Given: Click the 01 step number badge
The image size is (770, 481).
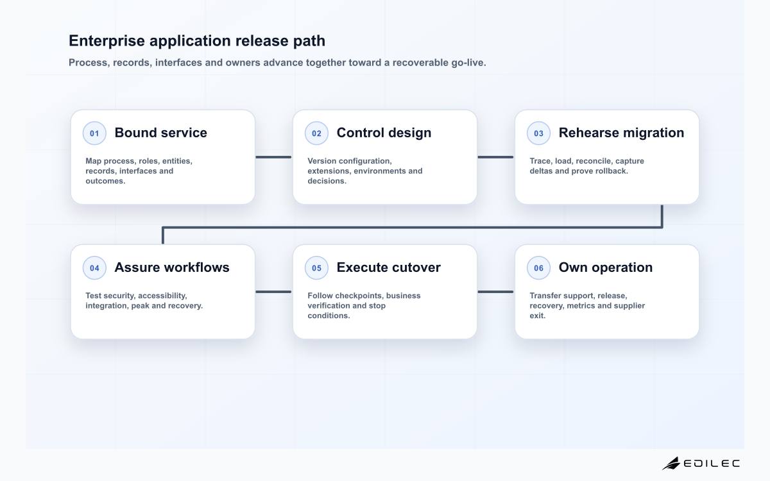Looking at the screenshot, I should 94,133.
